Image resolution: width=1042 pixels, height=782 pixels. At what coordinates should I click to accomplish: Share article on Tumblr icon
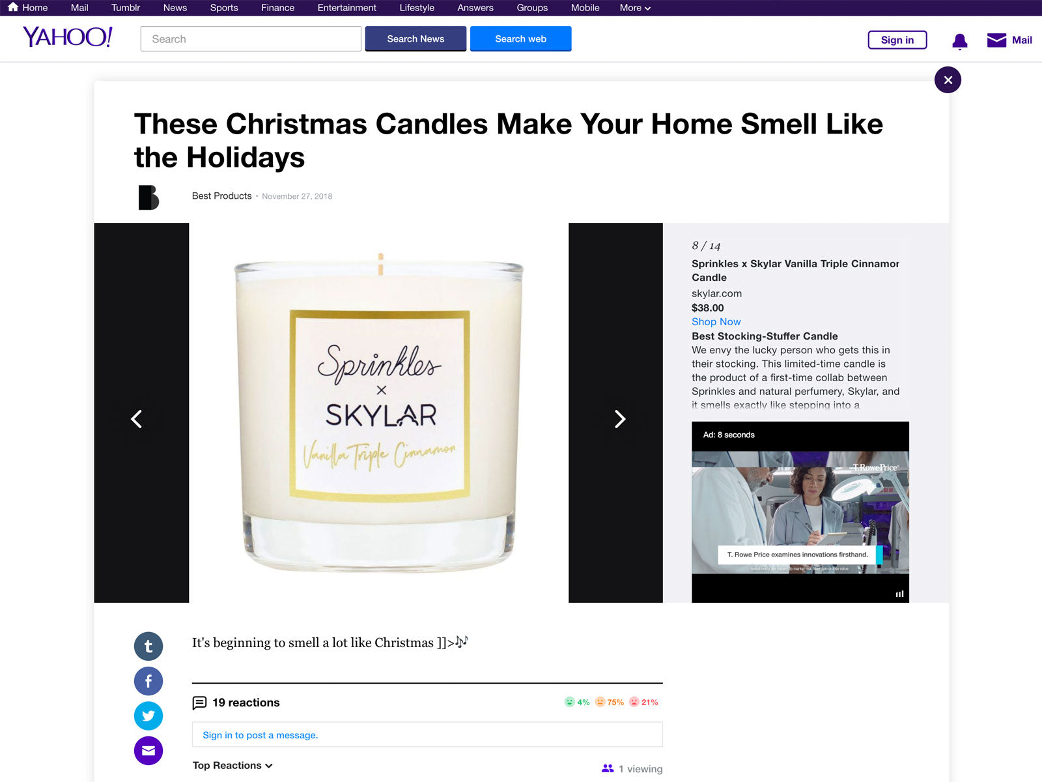[x=148, y=646]
